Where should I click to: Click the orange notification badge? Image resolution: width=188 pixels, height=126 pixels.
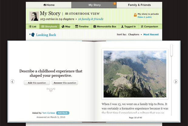[x=114, y=3]
